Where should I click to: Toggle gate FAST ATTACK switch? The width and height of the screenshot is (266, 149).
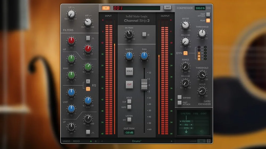(x=180, y=103)
